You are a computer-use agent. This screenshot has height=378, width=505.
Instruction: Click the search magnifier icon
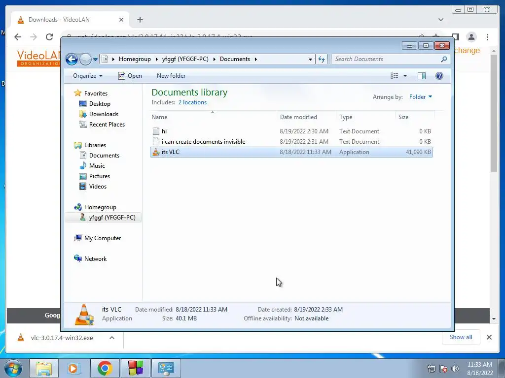pyautogui.click(x=444, y=59)
